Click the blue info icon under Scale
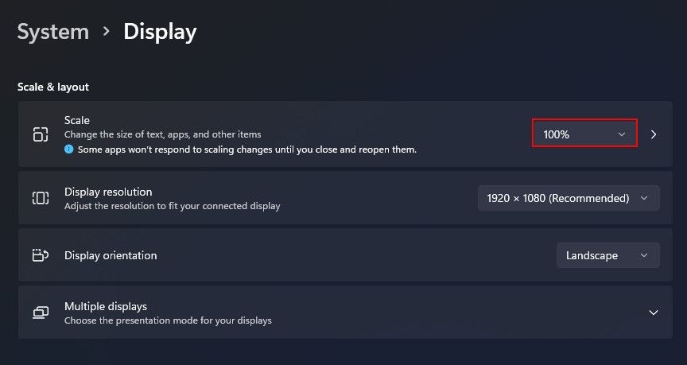687x365 pixels. point(69,149)
